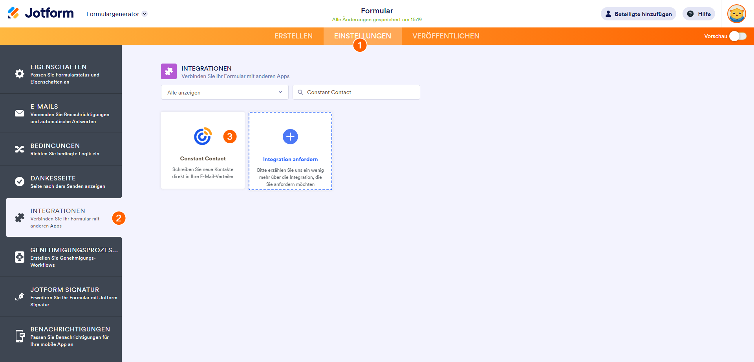Open JOTFORM SIGNATUR section
This screenshot has height=362, width=754.
pos(61,297)
